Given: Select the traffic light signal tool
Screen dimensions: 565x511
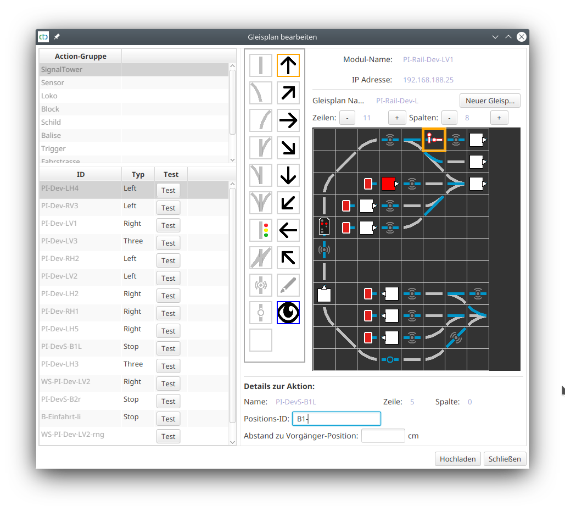Looking at the screenshot, I should pos(261,230).
